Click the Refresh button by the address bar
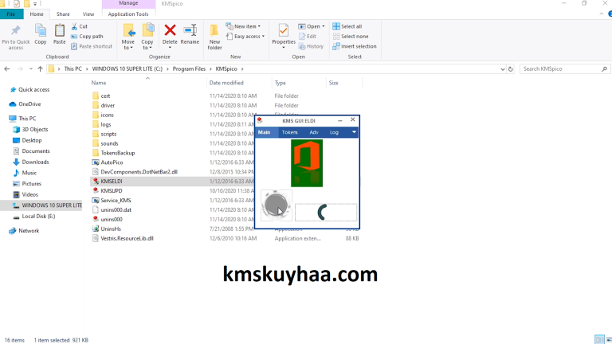Screen dimensions: 612x344 pyautogui.click(x=511, y=69)
